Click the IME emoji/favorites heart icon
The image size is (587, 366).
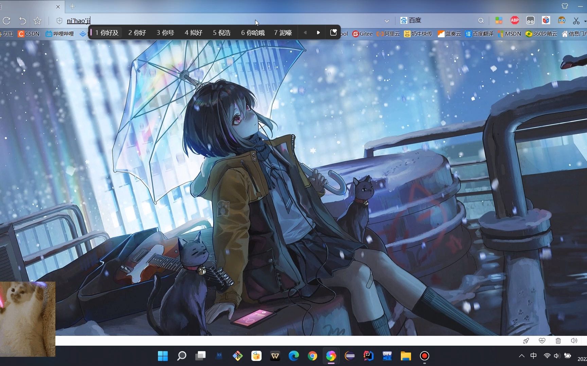tap(333, 32)
